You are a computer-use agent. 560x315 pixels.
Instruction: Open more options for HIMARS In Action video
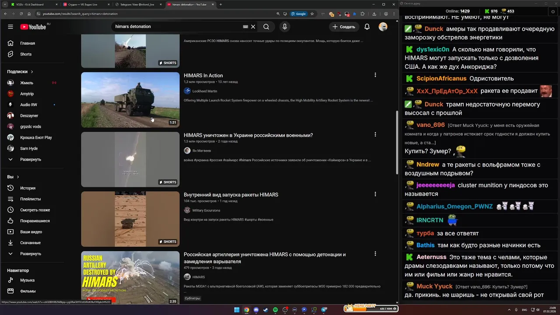(375, 75)
